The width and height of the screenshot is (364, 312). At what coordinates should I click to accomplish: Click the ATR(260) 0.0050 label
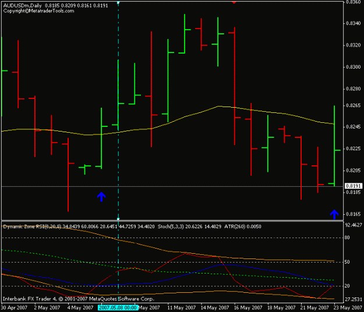click(x=243, y=226)
